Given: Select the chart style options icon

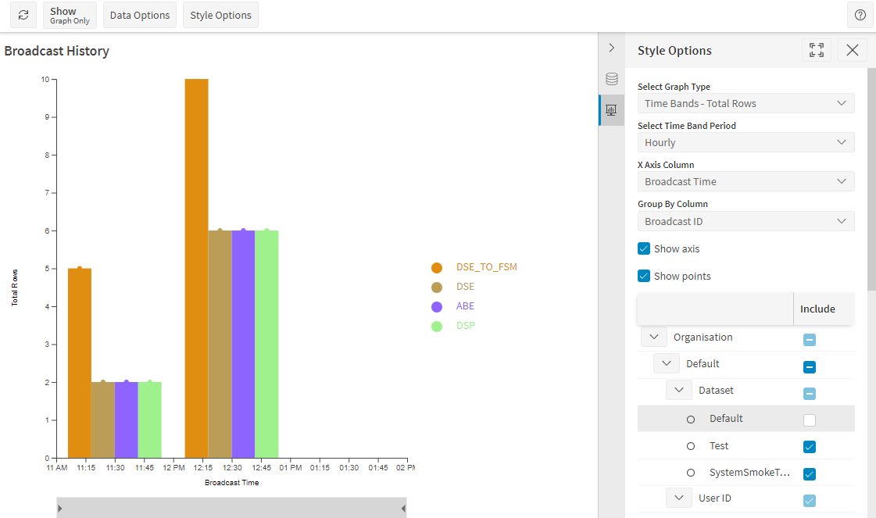Looking at the screenshot, I should [612, 110].
